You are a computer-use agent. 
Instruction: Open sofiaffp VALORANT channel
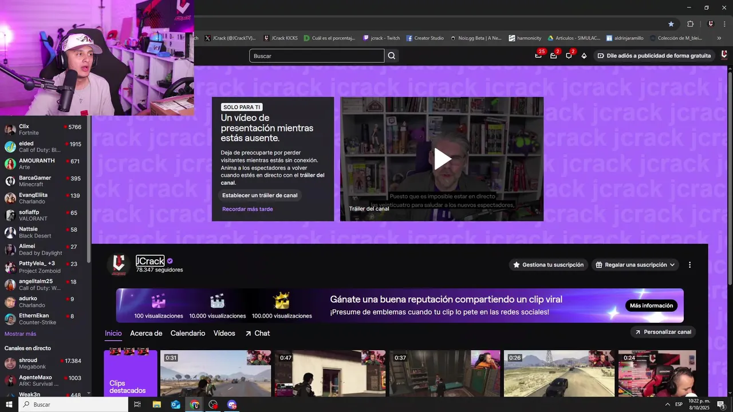point(44,215)
